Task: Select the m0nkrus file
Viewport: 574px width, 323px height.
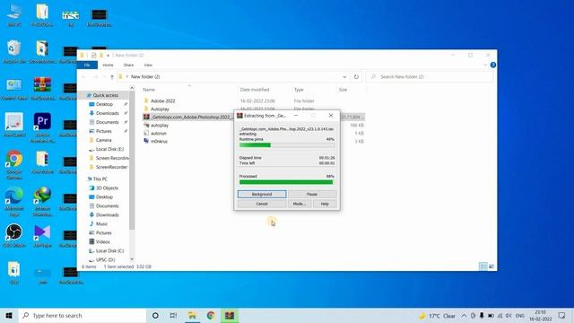Action: point(159,142)
